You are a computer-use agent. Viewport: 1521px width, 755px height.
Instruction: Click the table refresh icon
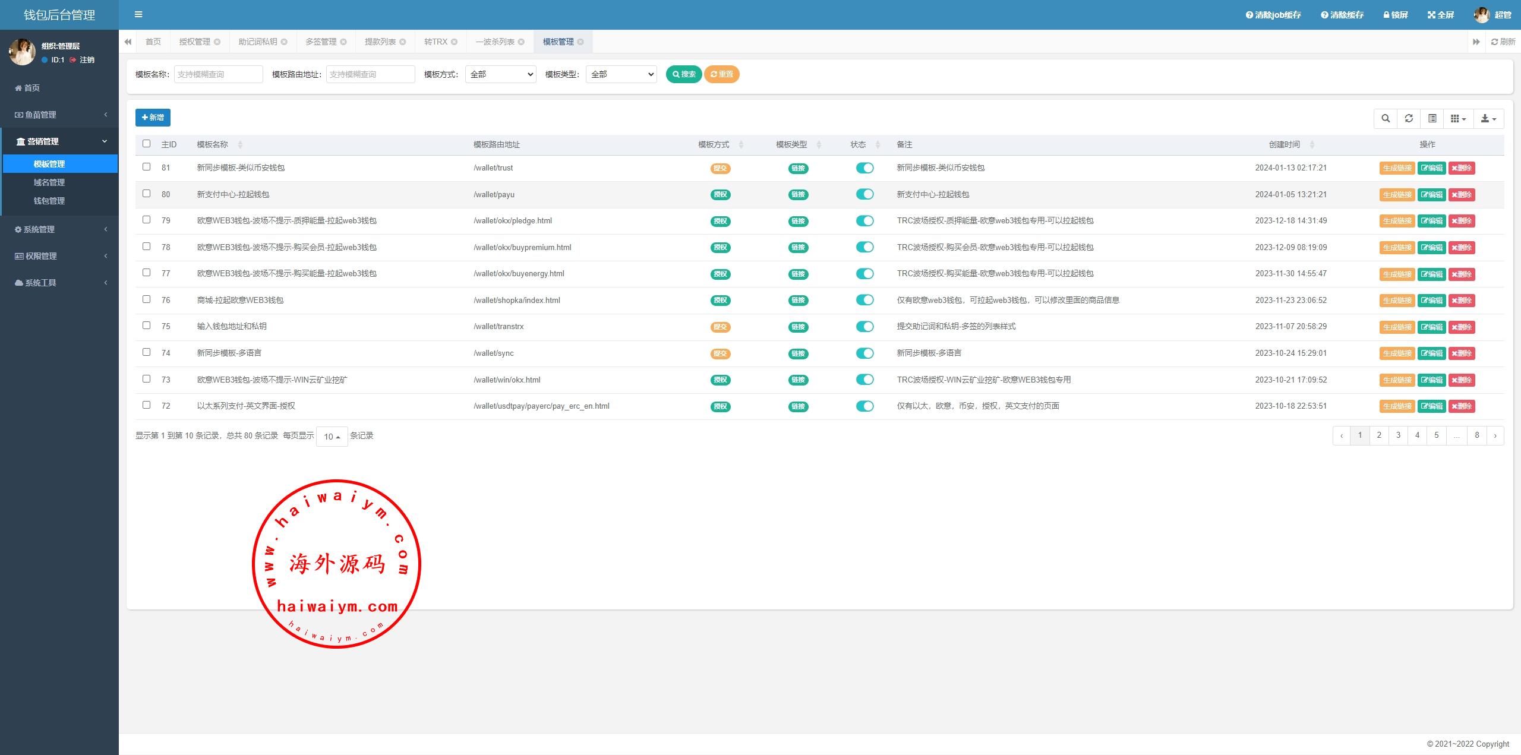point(1409,119)
